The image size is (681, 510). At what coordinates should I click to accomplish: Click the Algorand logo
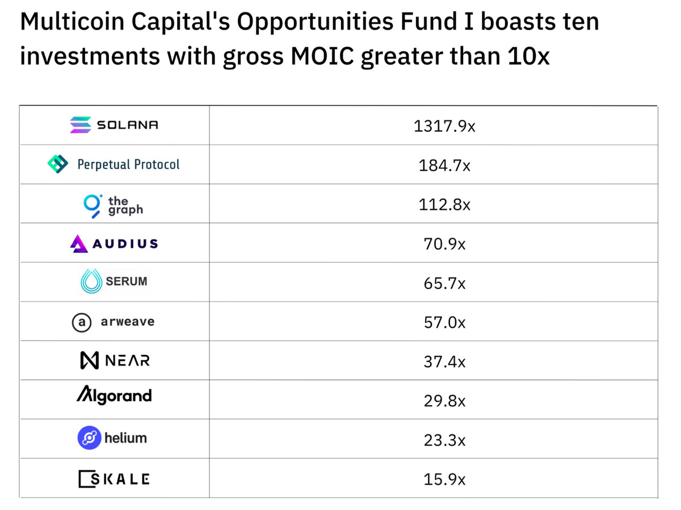coord(114,395)
